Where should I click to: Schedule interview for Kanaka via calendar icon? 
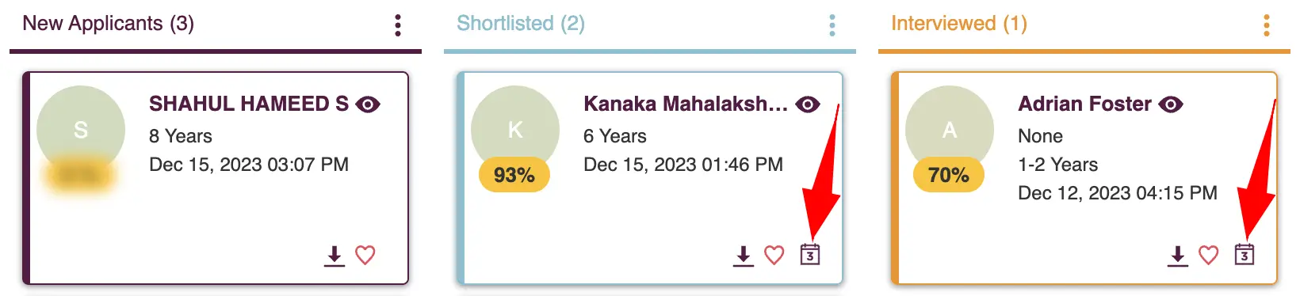pos(810,255)
